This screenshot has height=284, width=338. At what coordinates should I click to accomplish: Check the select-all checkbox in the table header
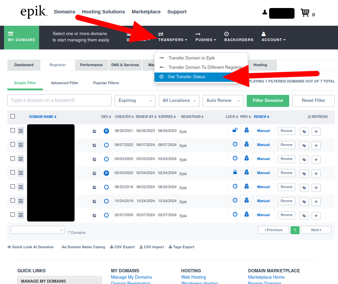click(x=13, y=116)
